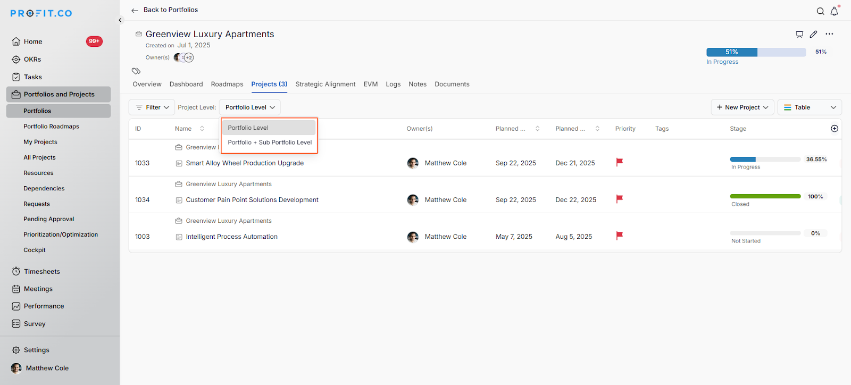Open the three-dot more options menu
Image resolution: width=851 pixels, height=385 pixels.
pyautogui.click(x=829, y=34)
